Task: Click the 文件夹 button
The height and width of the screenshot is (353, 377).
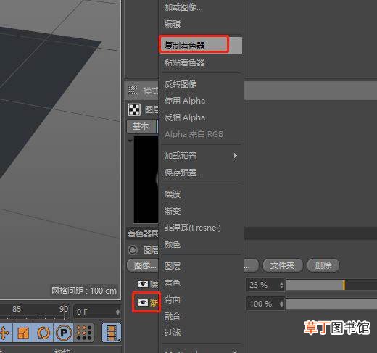Action: pos(283,265)
